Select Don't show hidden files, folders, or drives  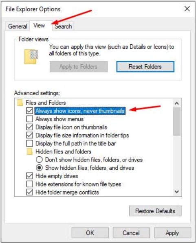pos(39,160)
